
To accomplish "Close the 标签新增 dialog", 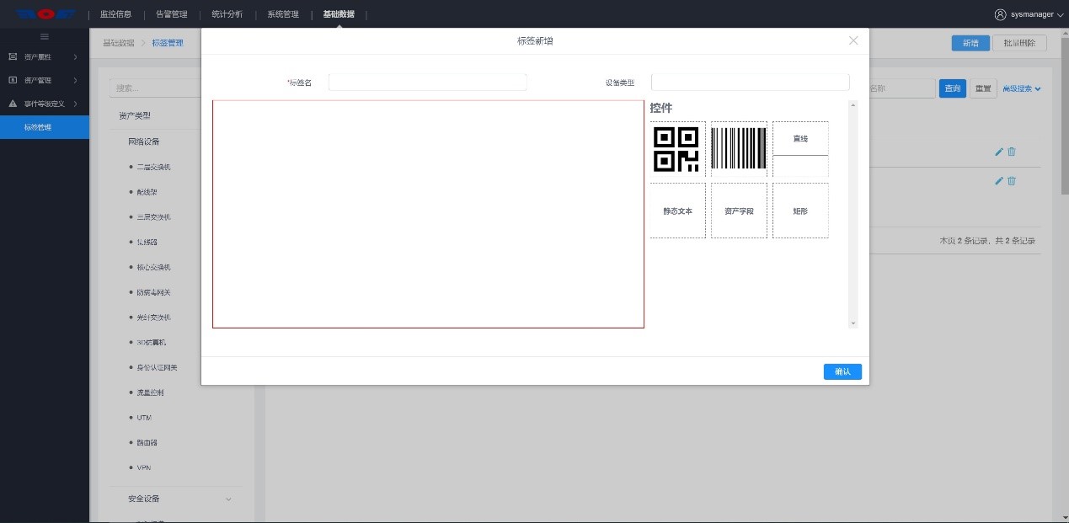I will 853,40.
